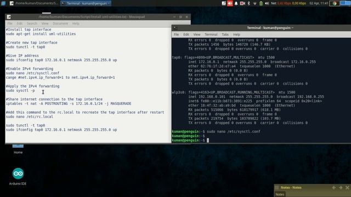Open the Terminal window title bar icon
This screenshot has height=197, width=351.
click(x=175, y=28)
